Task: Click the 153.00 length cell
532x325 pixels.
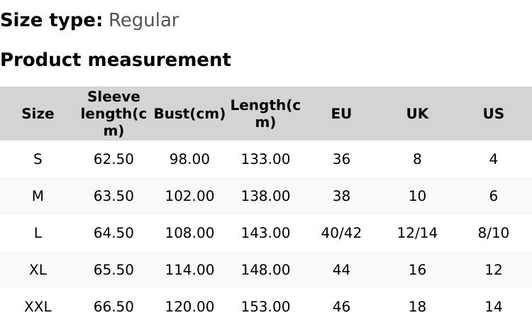Action: [x=265, y=307]
